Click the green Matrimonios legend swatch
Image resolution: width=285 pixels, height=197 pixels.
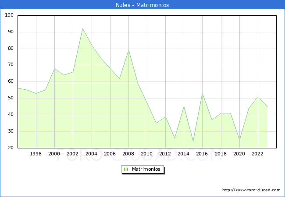pyautogui.click(x=126, y=169)
